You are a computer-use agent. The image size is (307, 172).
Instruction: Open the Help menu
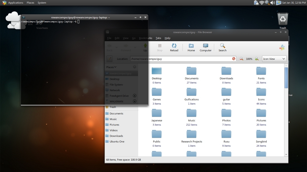(x=167, y=38)
